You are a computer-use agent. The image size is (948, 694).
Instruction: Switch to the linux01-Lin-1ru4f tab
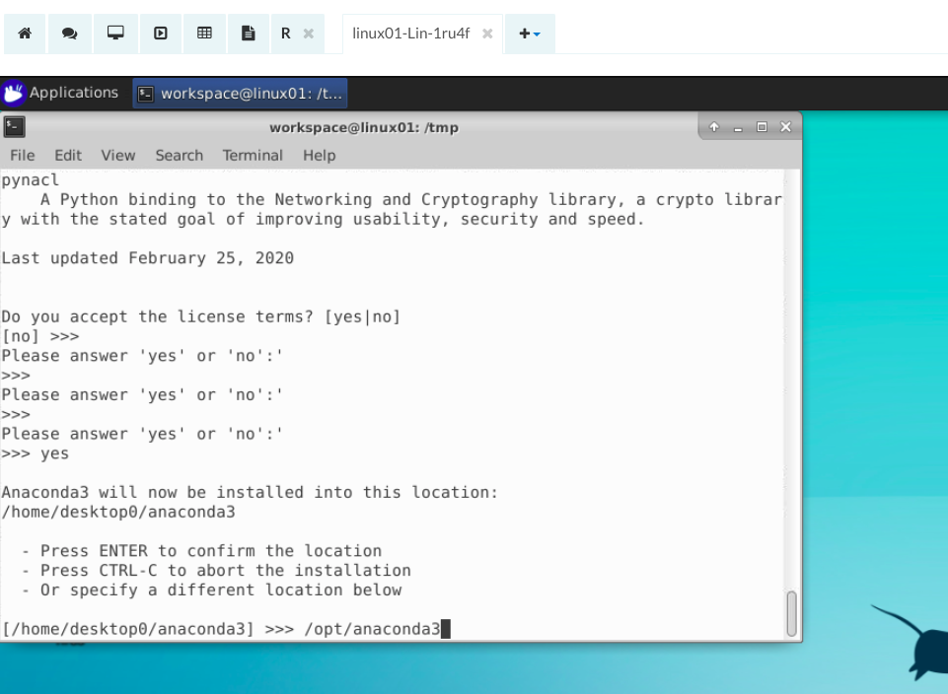coord(410,34)
